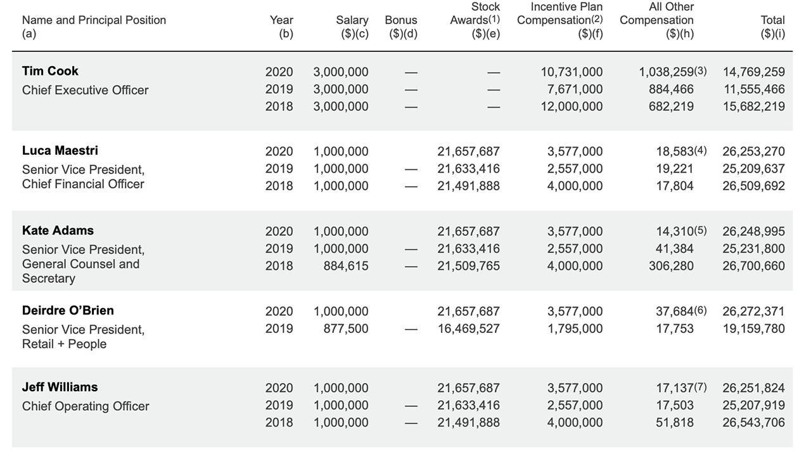Select Kate Adams' 2019 total 25,231,800

point(754,249)
